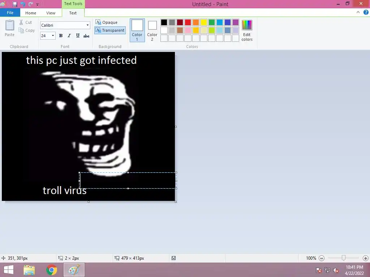The height and width of the screenshot is (277, 370).
Task: Pick the brown color swatch
Action: coord(180,30)
